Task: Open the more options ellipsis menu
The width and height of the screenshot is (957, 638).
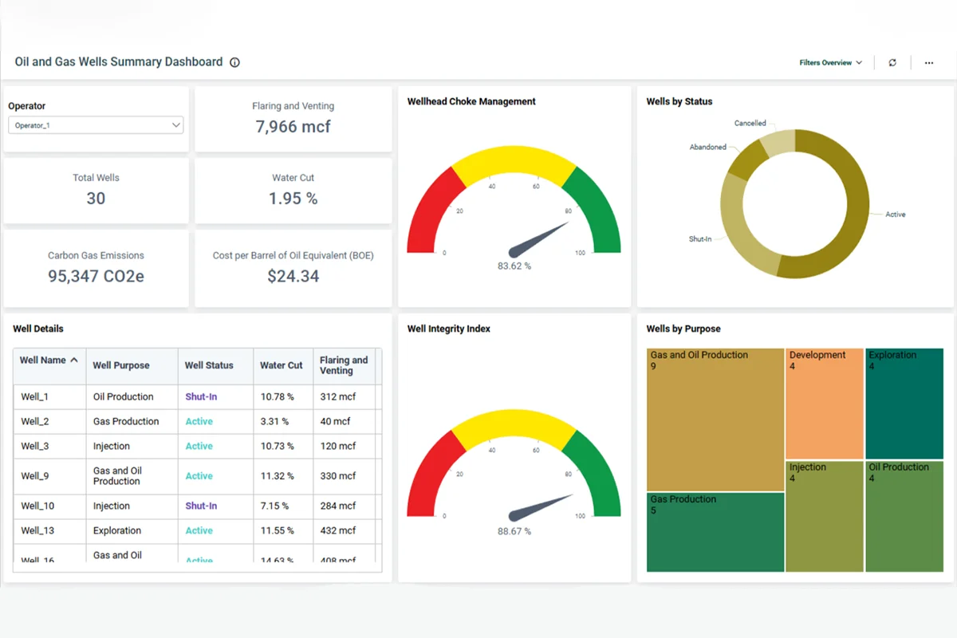Action: coord(928,62)
